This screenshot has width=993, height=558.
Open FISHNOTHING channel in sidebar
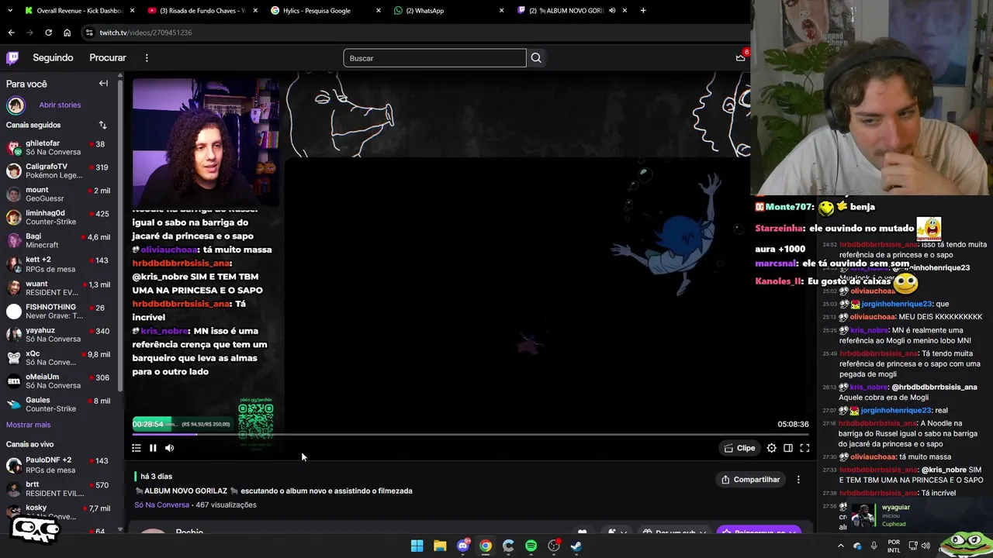59,312
